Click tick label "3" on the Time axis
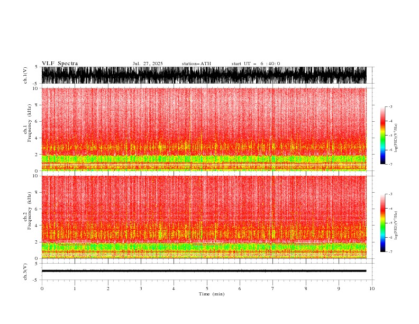This screenshot has height=324, width=419. [141, 289]
